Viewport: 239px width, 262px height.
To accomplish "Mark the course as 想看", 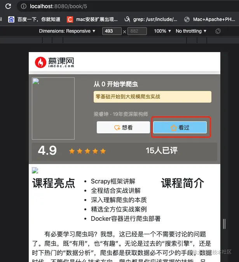I will 123,128.
